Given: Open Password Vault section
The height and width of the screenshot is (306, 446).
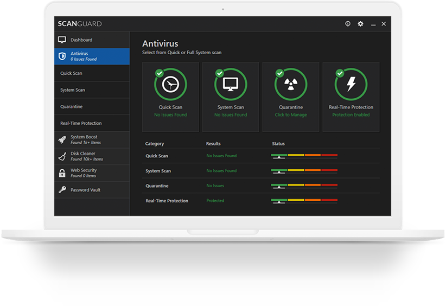Looking at the screenshot, I should pos(92,190).
